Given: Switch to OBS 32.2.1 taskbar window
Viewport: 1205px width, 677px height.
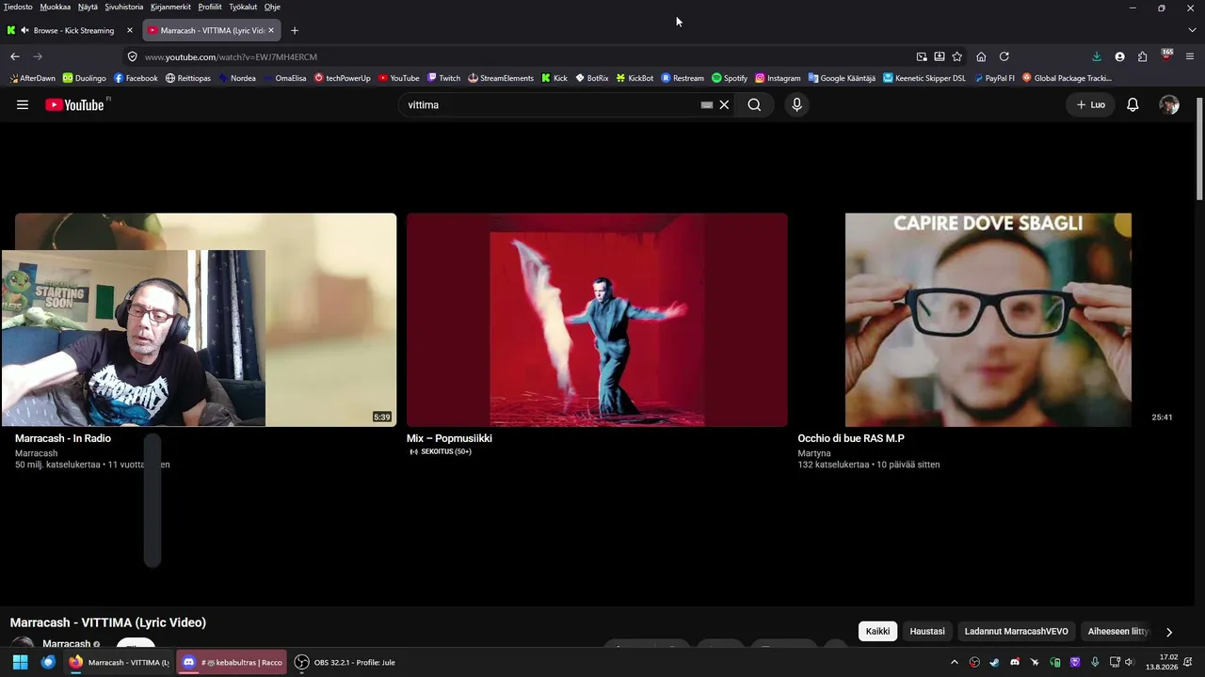Looking at the screenshot, I should click(x=345, y=662).
